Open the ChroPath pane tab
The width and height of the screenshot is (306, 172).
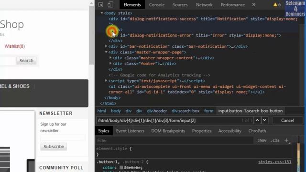(x=257, y=131)
